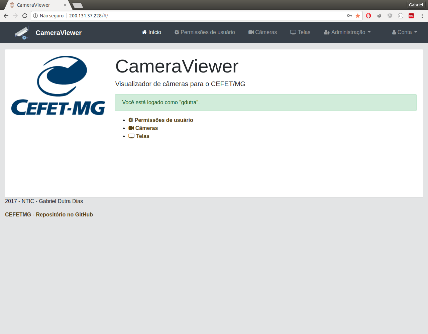Open the Chrome three-dot menu
Image resolution: width=428 pixels, height=334 pixels.
pos(422,16)
